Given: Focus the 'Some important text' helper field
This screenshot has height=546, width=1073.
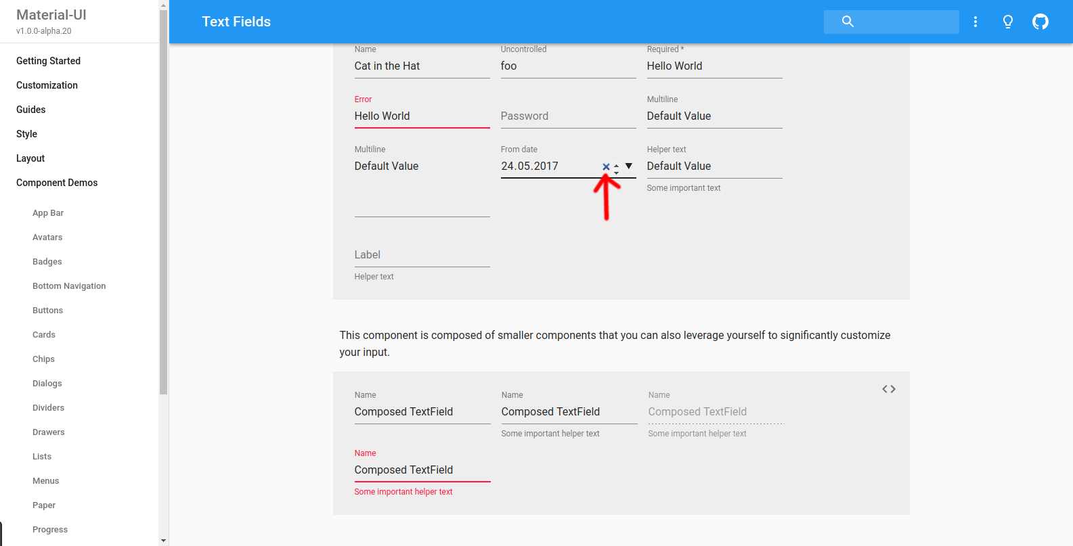Looking at the screenshot, I should (714, 166).
